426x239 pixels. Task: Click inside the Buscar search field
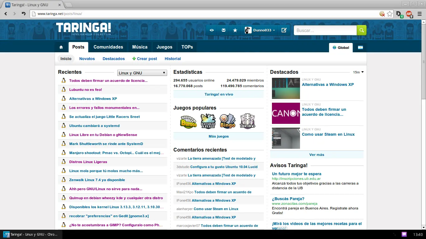click(325, 30)
